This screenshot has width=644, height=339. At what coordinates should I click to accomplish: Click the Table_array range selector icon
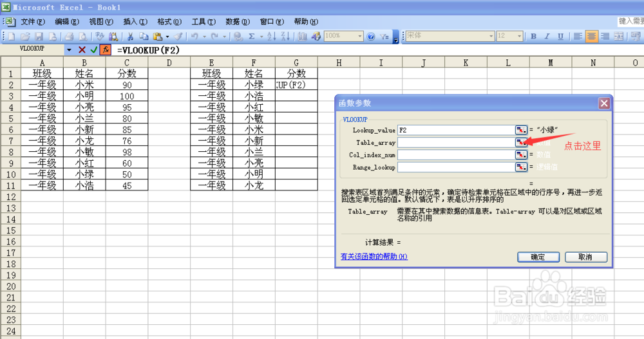click(x=521, y=142)
